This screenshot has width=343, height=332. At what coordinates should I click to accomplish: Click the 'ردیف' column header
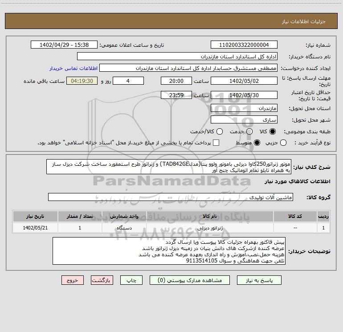coord(323,216)
